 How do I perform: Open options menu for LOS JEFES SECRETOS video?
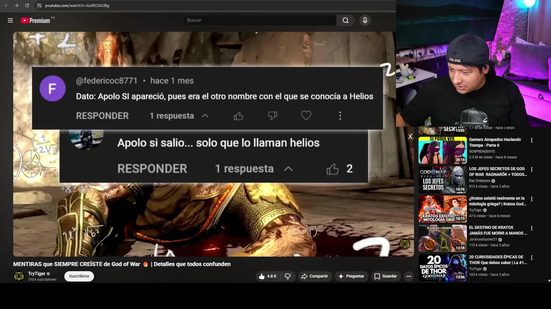(532, 170)
